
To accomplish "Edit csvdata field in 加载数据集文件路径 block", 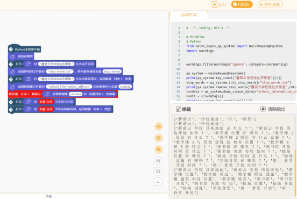I will 125,87.
